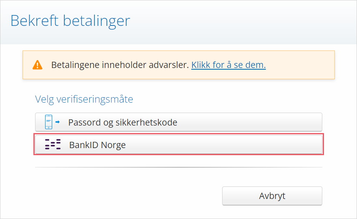Click the Betalingene inneholder advarsler text

pos(120,65)
